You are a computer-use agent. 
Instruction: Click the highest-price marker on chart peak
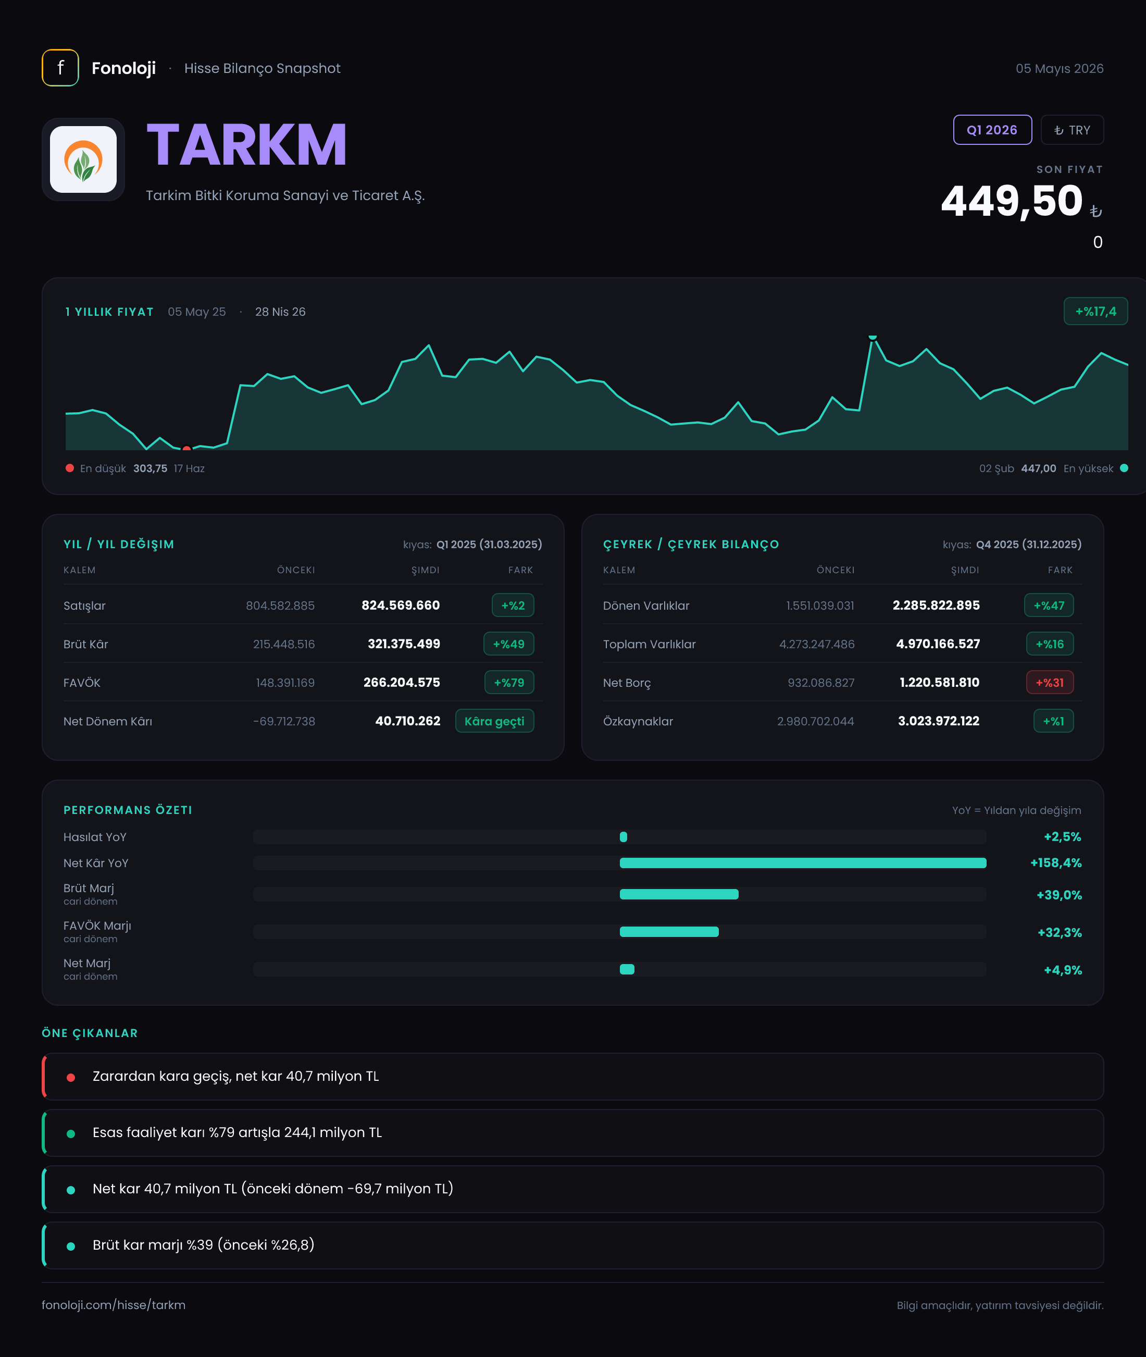pos(873,337)
